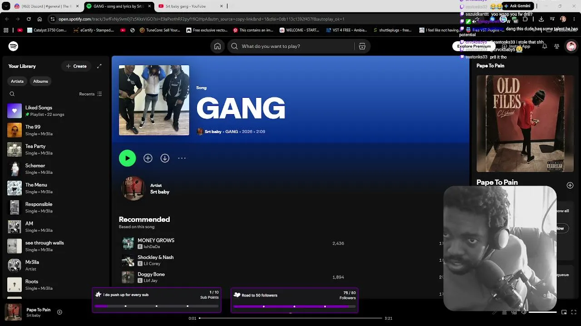Select 'Responsible' single in the library
This screenshot has width=581, height=326.
57,207
